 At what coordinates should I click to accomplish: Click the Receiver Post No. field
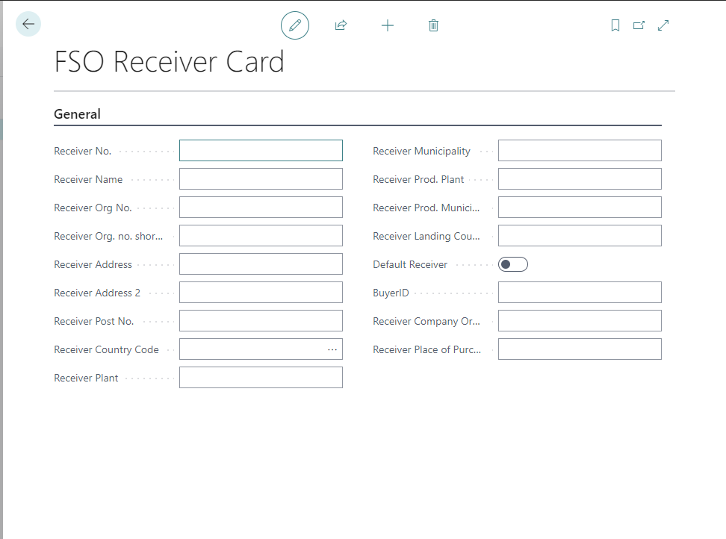click(261, 321)
